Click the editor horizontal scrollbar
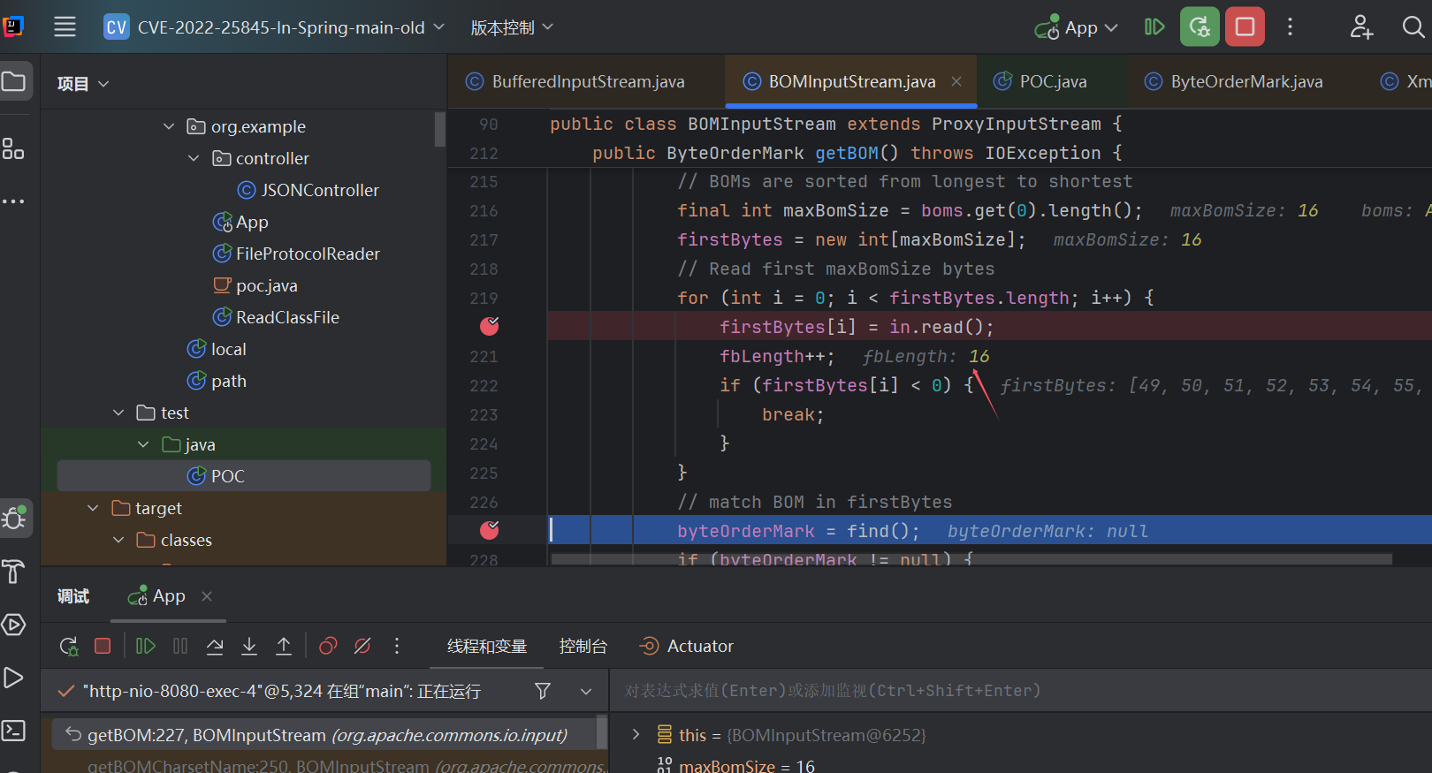 tap(971, 558)
